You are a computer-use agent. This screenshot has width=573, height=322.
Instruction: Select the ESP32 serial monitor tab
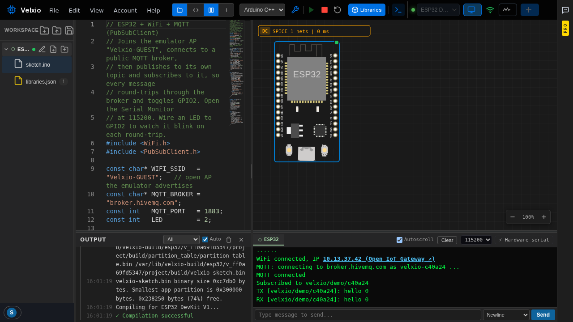click(x=269, y=240)
